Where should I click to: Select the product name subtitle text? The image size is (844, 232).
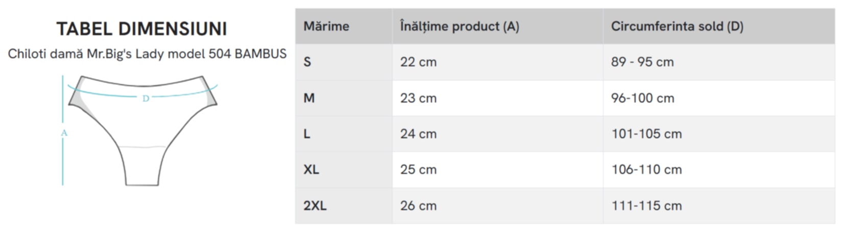pyautogui.click(x=147, y=54)
